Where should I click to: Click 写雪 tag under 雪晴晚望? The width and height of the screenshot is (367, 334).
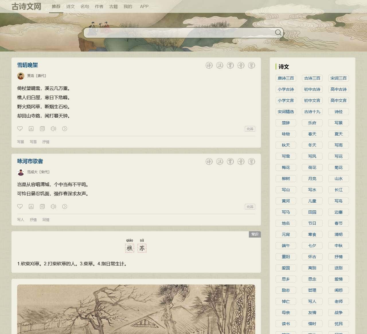click(x=33, y=142)
